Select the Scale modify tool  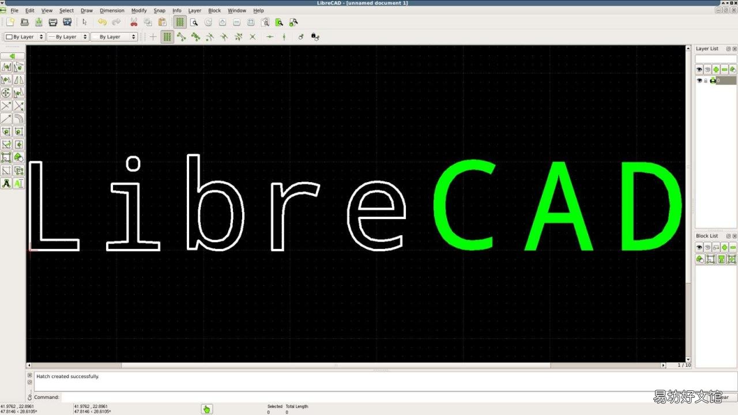6,80
